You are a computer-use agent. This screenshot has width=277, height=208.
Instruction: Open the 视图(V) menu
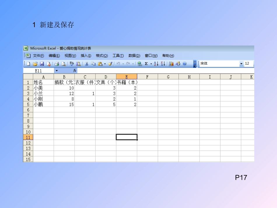70,56
